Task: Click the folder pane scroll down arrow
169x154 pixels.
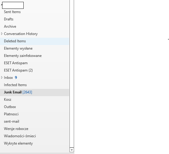Action: tap(72, 150)
